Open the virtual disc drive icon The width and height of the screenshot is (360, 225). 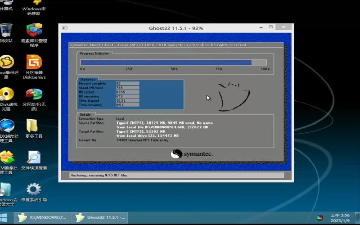click(x=7, y=99)
